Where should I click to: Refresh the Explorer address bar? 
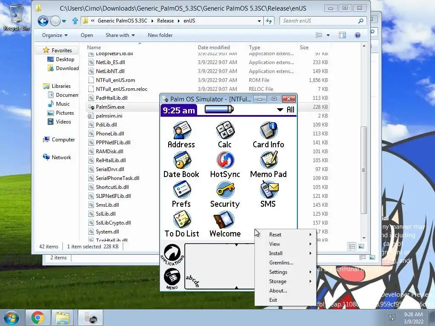(269, 21)
